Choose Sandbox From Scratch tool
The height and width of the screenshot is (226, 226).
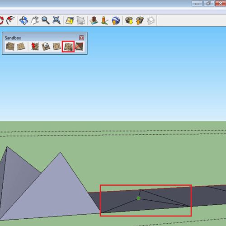click(21, 46)
